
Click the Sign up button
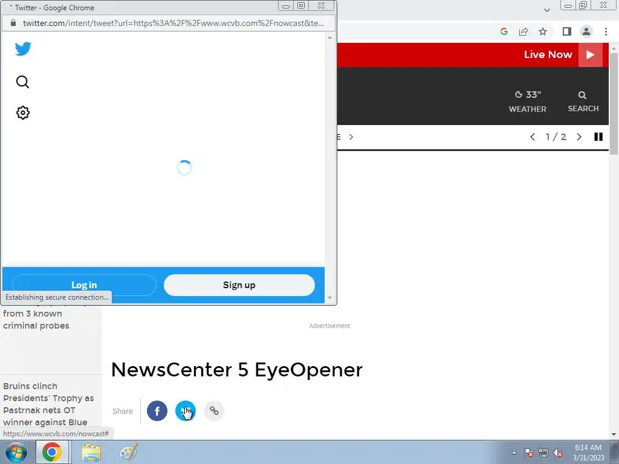tap(239, 285)
